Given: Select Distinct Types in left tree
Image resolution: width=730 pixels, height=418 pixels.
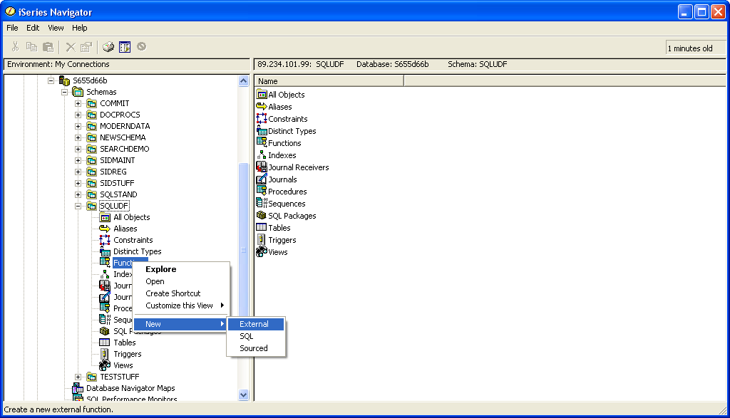Looking at the screenshot, I should pos(138,251).
